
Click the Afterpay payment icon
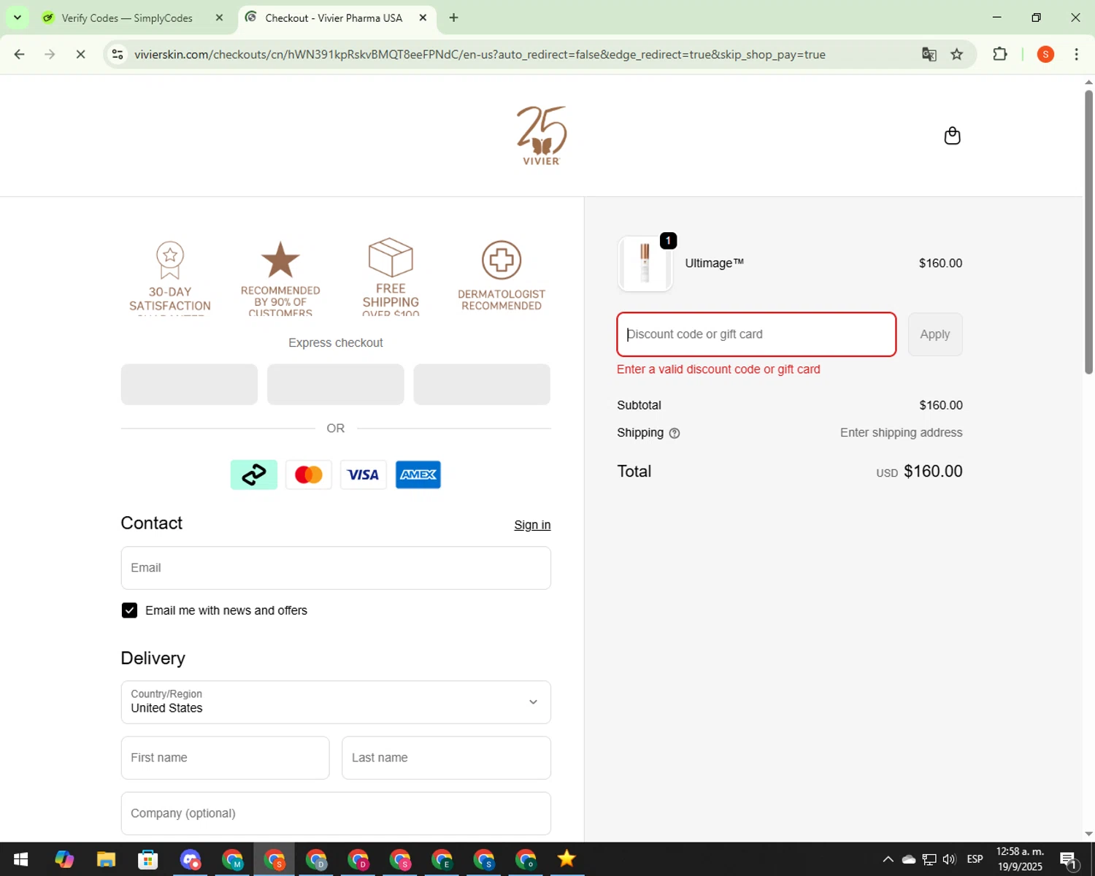[x=254, y=474]
